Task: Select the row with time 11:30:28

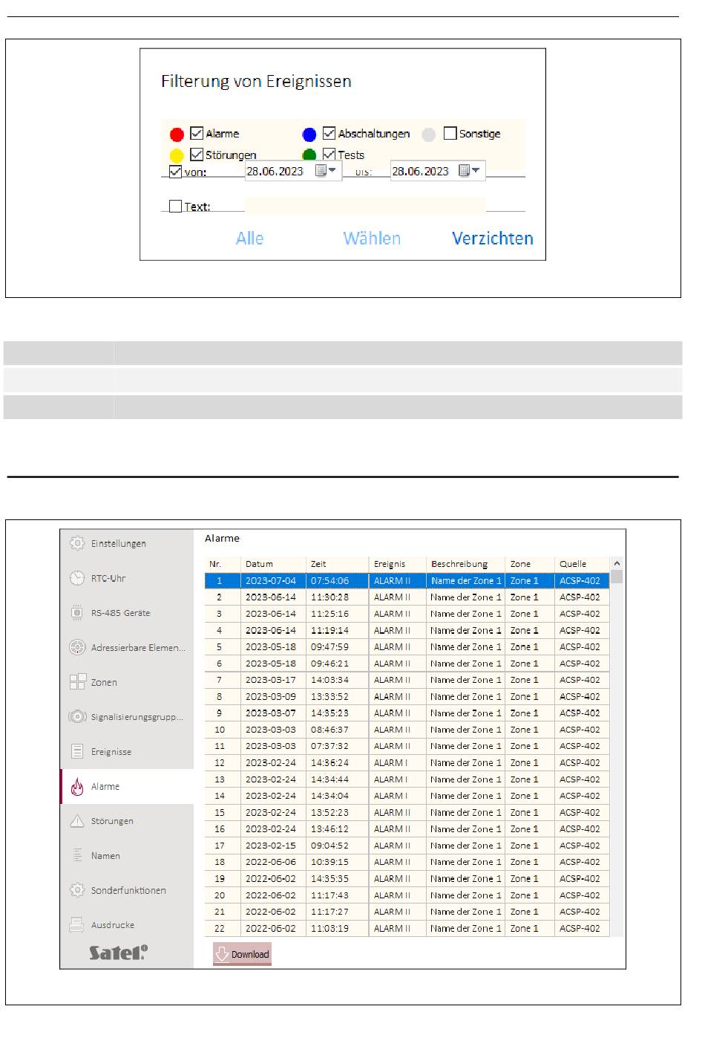Action: (407, 597)
